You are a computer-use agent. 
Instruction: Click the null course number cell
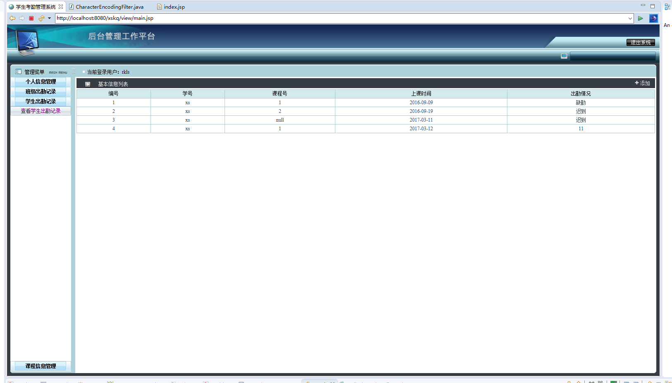point(280,120)
